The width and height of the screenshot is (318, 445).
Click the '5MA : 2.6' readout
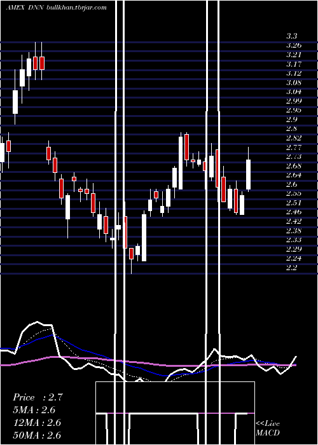point(34,410)
